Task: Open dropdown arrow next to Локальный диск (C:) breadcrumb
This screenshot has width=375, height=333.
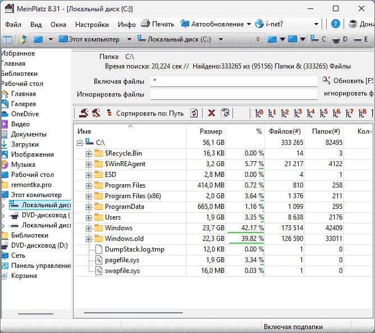Action: coord(221,39)
